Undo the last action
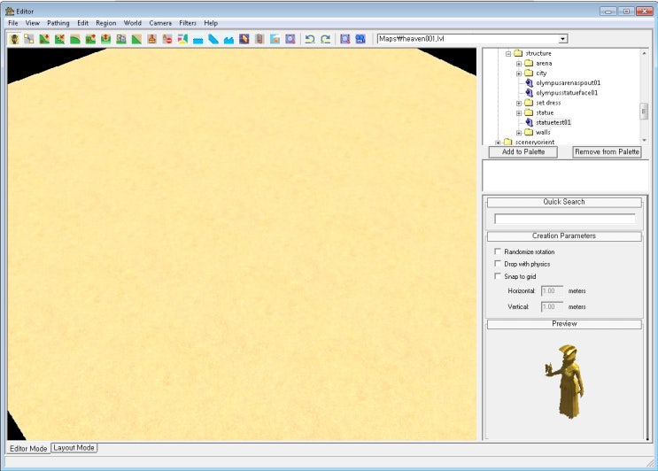This screenshot has width=658, height=471. click(x=310, y=39)
